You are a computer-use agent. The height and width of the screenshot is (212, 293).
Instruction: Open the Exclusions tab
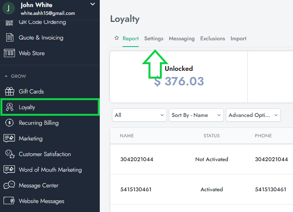(x=212, y=38)
